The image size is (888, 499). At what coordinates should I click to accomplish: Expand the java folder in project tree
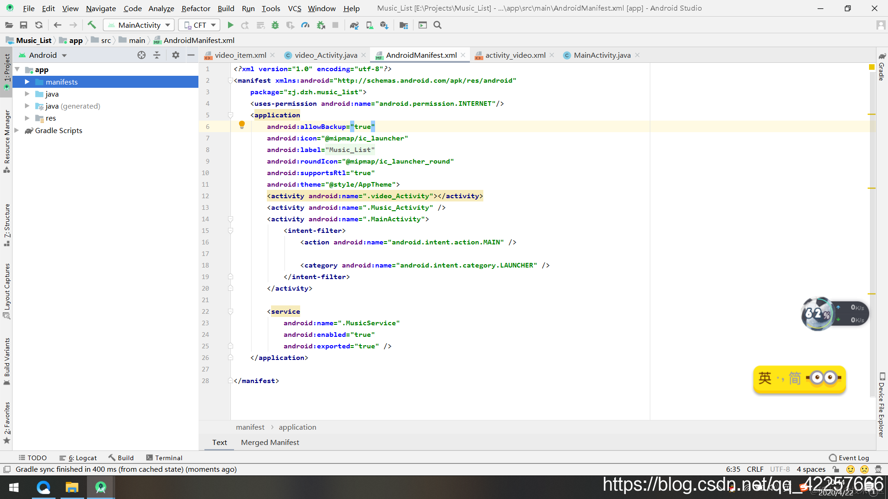(x=27, y=94)
